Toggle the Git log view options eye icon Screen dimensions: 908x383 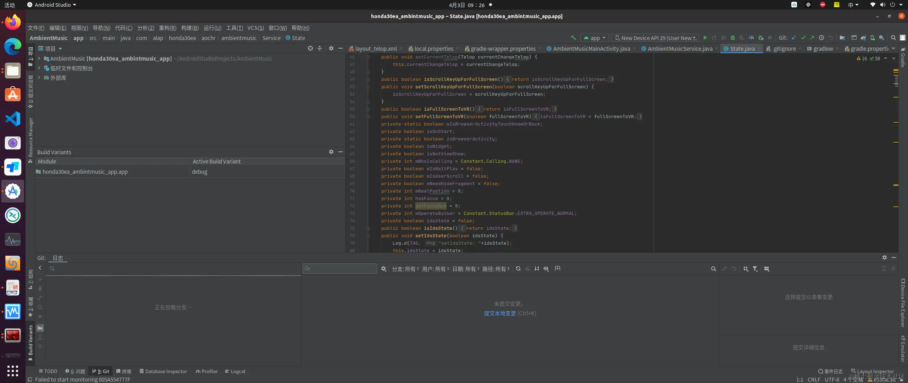coord(546,269)
